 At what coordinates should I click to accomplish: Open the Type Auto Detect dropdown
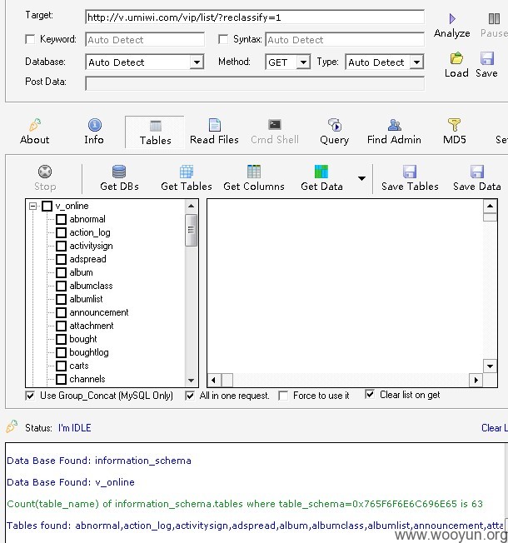417,62
